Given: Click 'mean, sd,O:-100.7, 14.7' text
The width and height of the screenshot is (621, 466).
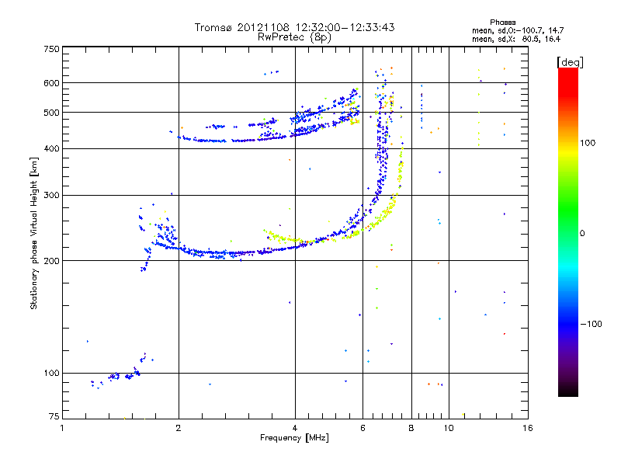Looking at the screenshot, I should coord(518,30).
